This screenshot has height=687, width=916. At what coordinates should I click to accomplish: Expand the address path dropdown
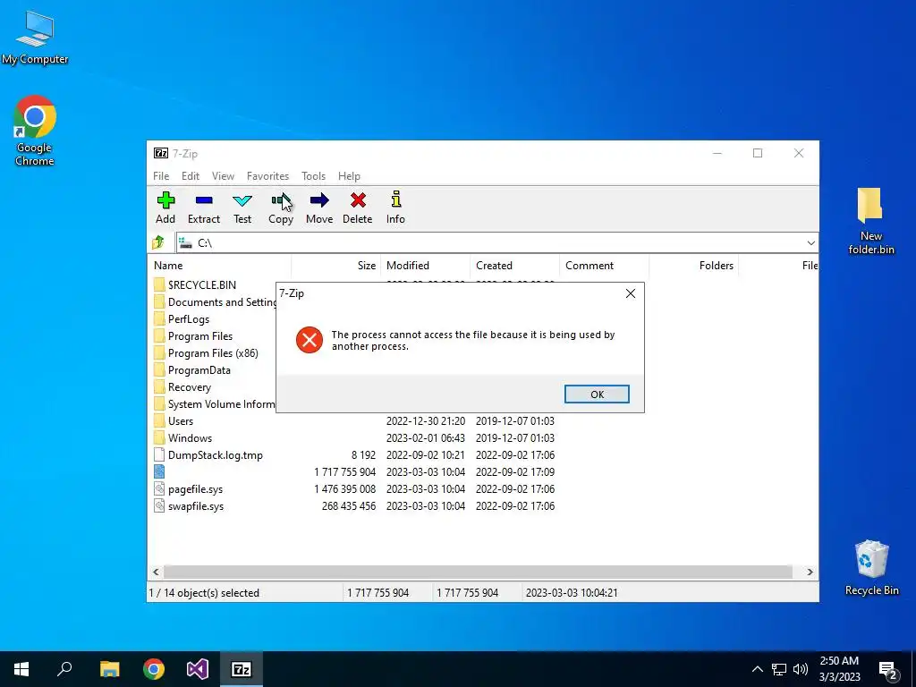(x=810, y=243)
